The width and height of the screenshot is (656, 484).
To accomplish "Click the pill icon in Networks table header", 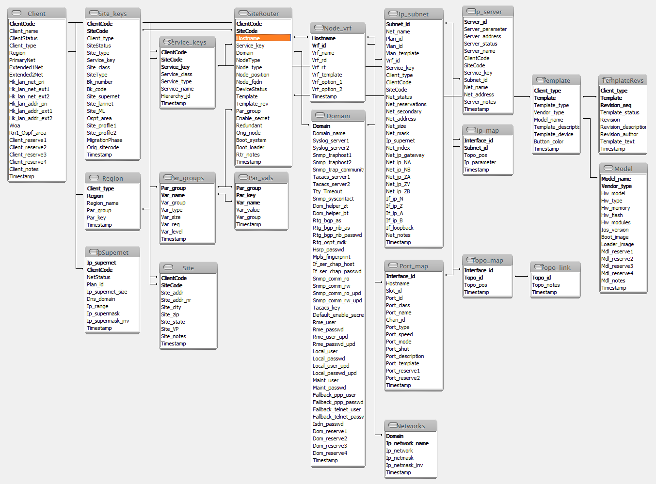I will pos(392,425).
